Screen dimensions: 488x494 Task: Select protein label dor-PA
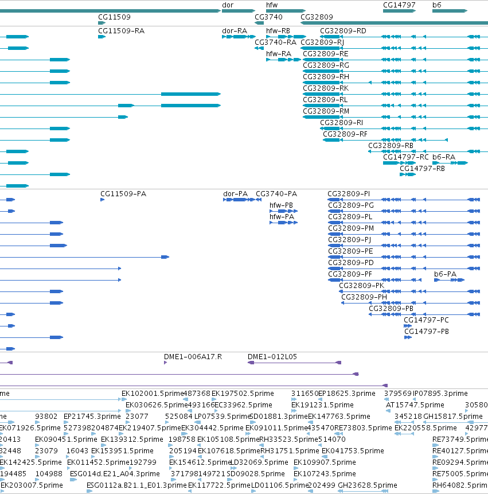coord(236,194)
